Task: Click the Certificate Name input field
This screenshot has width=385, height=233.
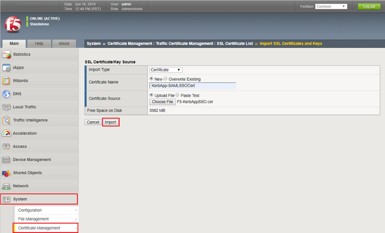Action: 192,86
